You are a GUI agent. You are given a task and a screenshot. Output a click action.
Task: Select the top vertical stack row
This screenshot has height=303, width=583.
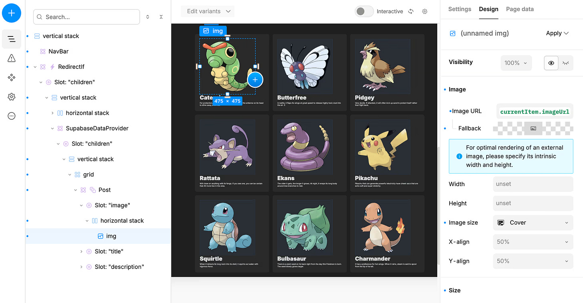98,36
